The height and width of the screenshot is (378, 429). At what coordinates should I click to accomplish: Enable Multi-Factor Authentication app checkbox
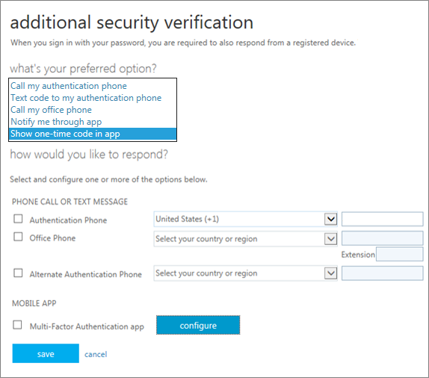click(17, 325)
